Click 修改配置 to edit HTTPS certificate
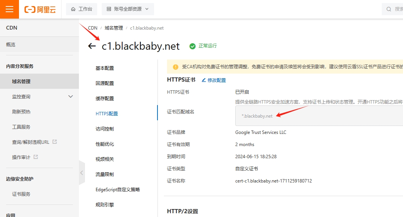 (217, 80)
